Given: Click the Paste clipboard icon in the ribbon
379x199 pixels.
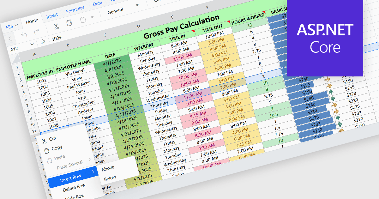Looking at the screenshot, I should pyautogui.click(x=83, y=20).
